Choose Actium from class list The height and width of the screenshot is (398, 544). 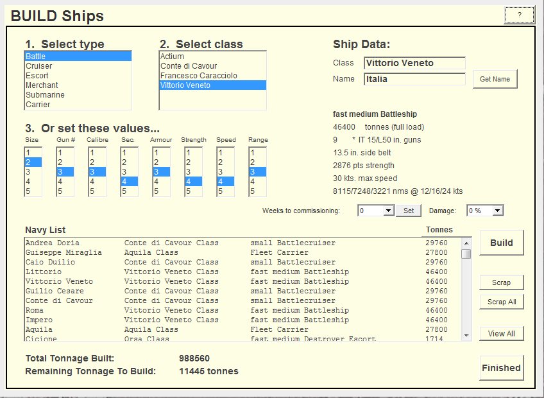[172, 56]
